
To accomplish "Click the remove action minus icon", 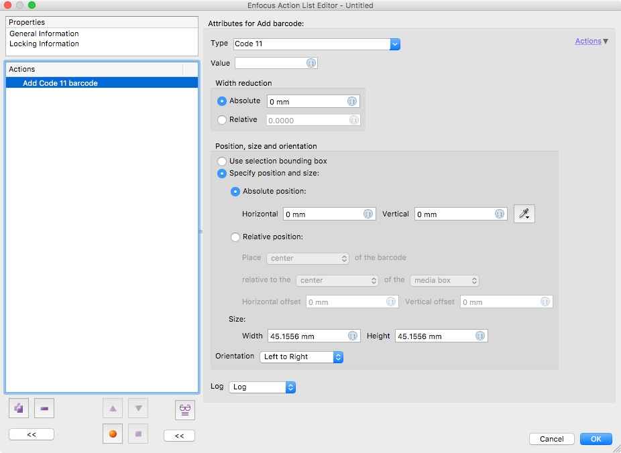I will [x=44, y=408].
